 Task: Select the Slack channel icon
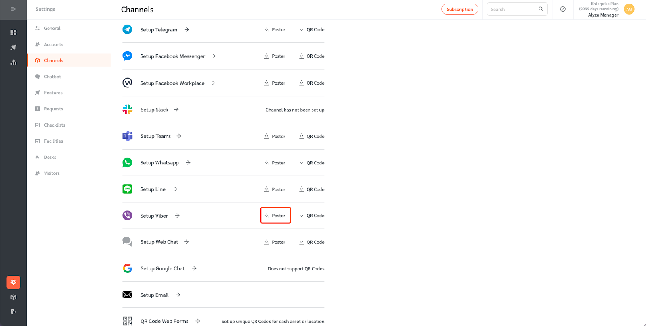pos(127,109)
